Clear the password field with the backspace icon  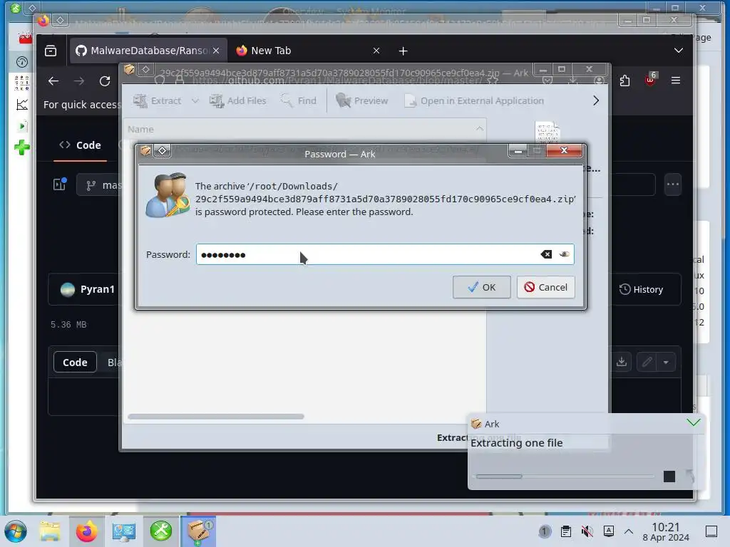(x=546, y=254)
